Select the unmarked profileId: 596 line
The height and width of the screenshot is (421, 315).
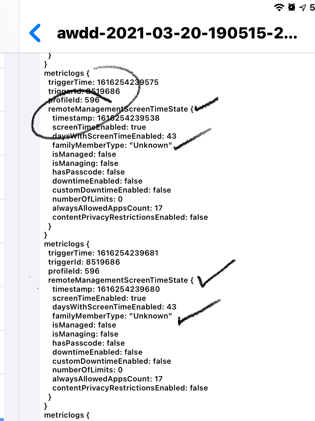pos(74,271)
